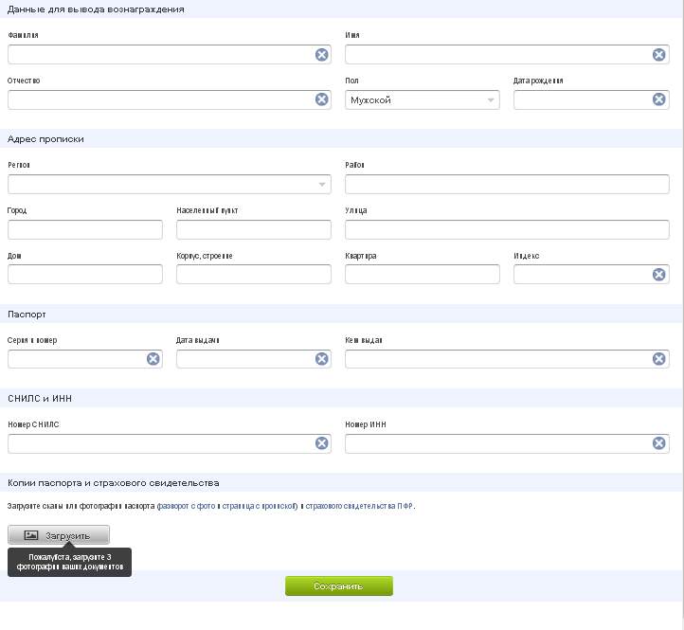Follow the разворот с фото link
Image resolution: width=684 pixels, height=630 pixels.
(x=187, y=506)
